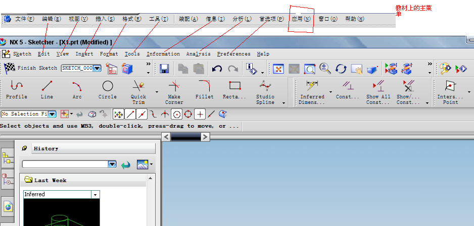Toggle Enable Snap Points button
The height and width of the screenshot is (226, 474).
point(118,115)
